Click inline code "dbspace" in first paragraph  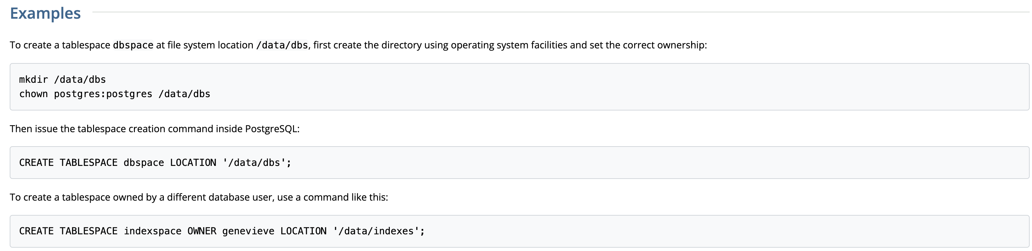[x=133, y=45]
